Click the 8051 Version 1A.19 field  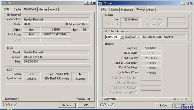77,24
